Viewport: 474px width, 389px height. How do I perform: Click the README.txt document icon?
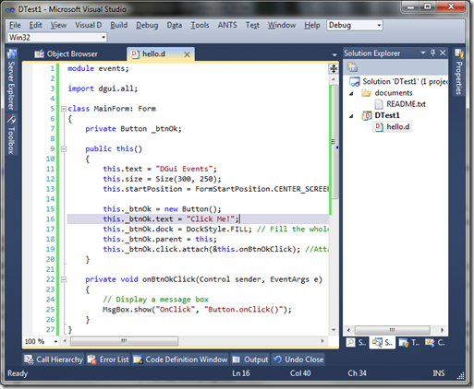(379, 104)
